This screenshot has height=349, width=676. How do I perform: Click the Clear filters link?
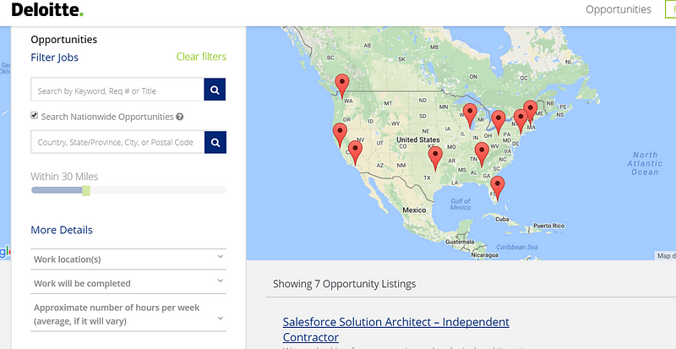tap(201, 57)
